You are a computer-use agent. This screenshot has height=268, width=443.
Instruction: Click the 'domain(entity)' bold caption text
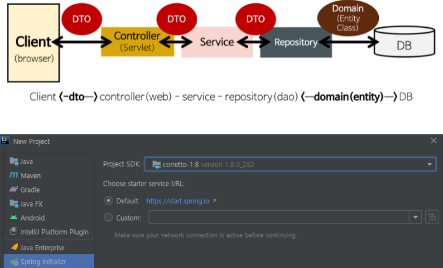pyautogui.click(x=348, y=97)
